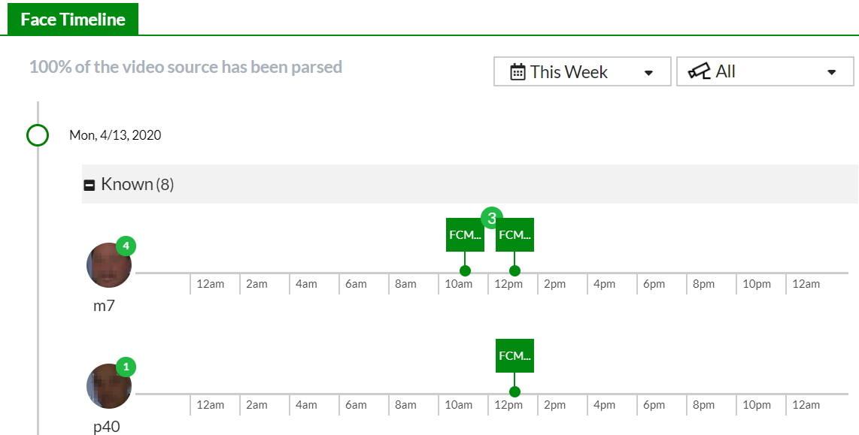Viewport: 859px width, 435px height.
Task: Open the This Week dropdown
Action: pos(582,72)
